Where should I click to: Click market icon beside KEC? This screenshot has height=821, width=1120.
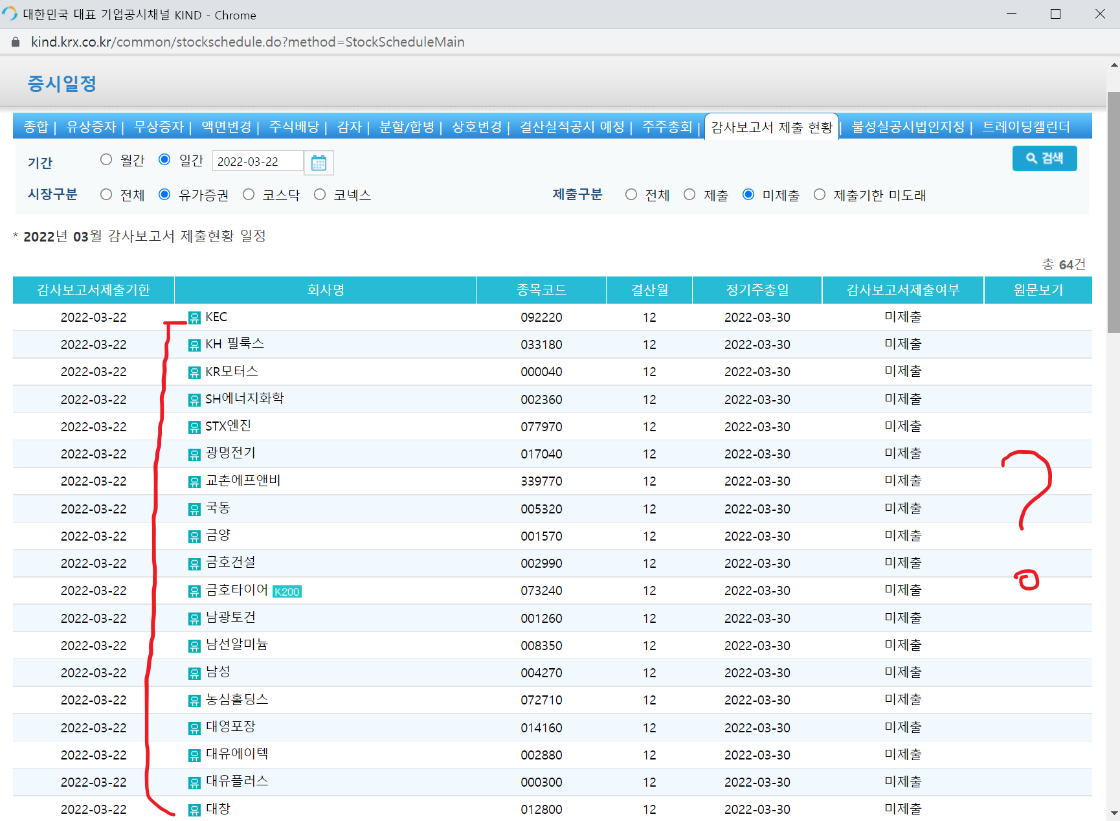click(194, 318)
